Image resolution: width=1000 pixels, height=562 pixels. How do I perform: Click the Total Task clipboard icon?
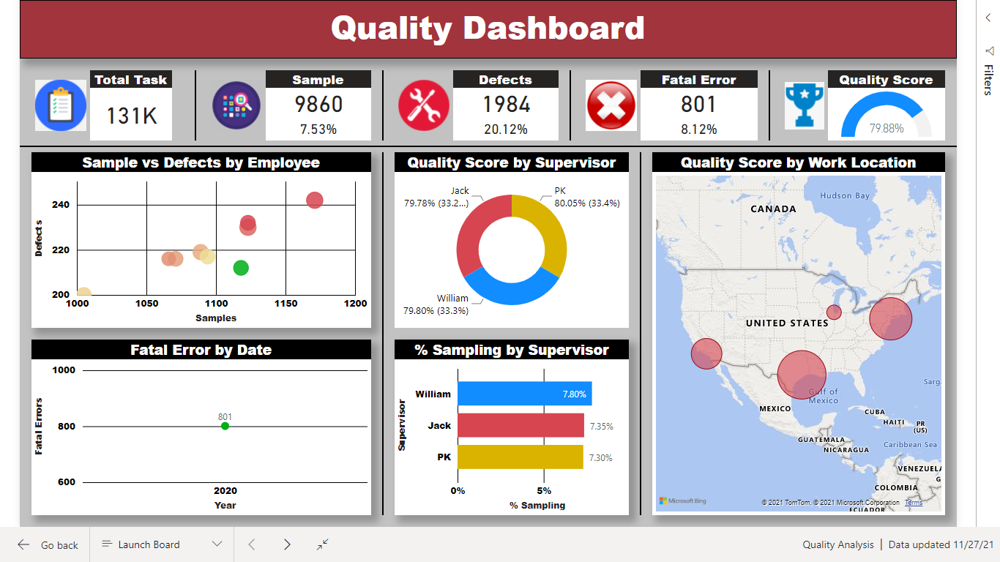coord(60,105)
